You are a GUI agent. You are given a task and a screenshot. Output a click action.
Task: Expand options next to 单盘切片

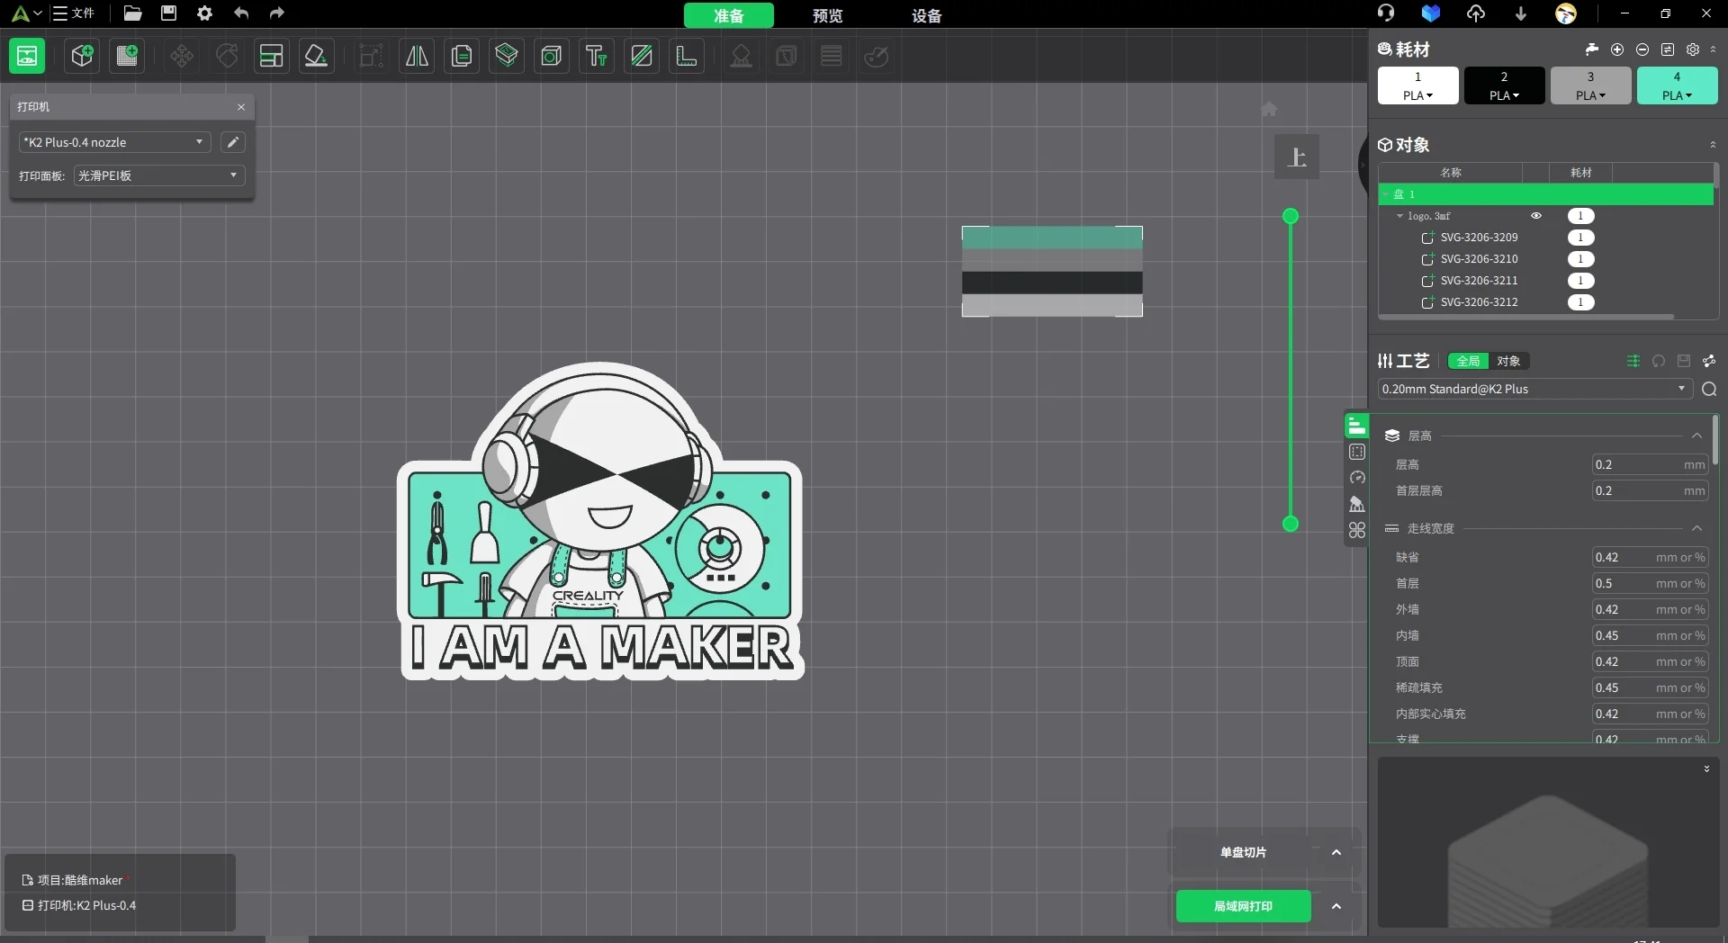tap(1336, 852)
